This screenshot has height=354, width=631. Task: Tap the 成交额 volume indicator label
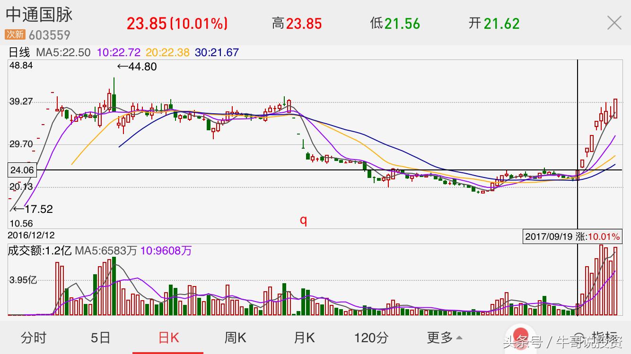[39, 250]
